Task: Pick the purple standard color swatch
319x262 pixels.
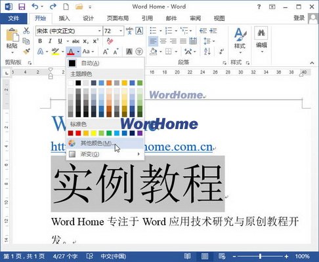Action: pos(140,133)
